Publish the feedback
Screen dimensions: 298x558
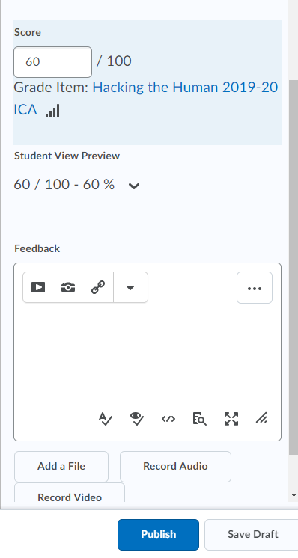point(159,535)
